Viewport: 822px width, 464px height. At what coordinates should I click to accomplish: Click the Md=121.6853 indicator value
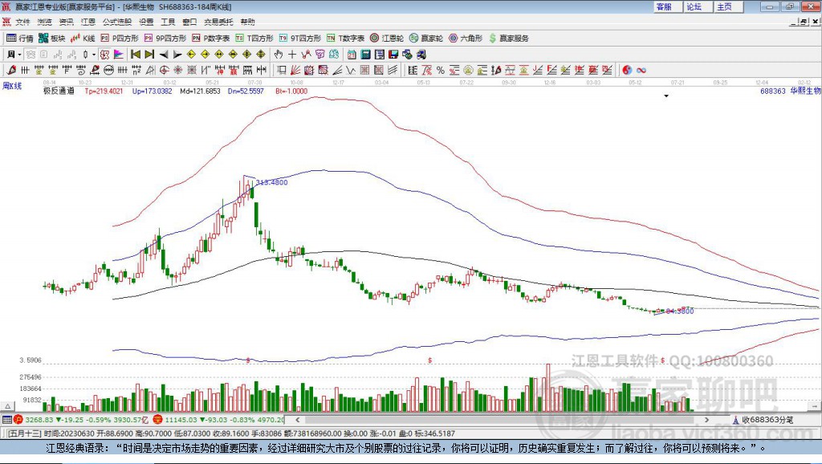[200, 92]
